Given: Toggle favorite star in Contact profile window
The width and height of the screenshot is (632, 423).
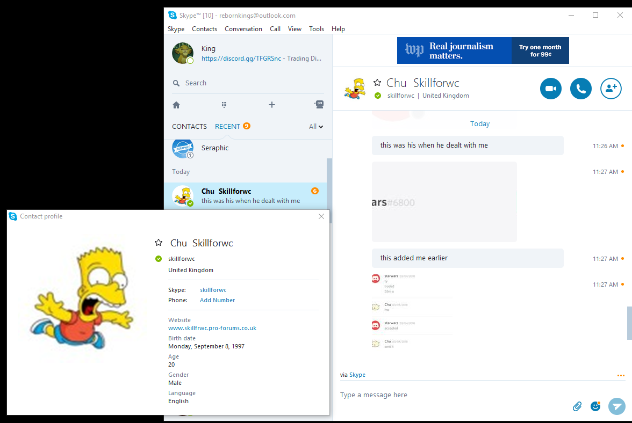Looking at the screenshot, I should pos(159,243).
